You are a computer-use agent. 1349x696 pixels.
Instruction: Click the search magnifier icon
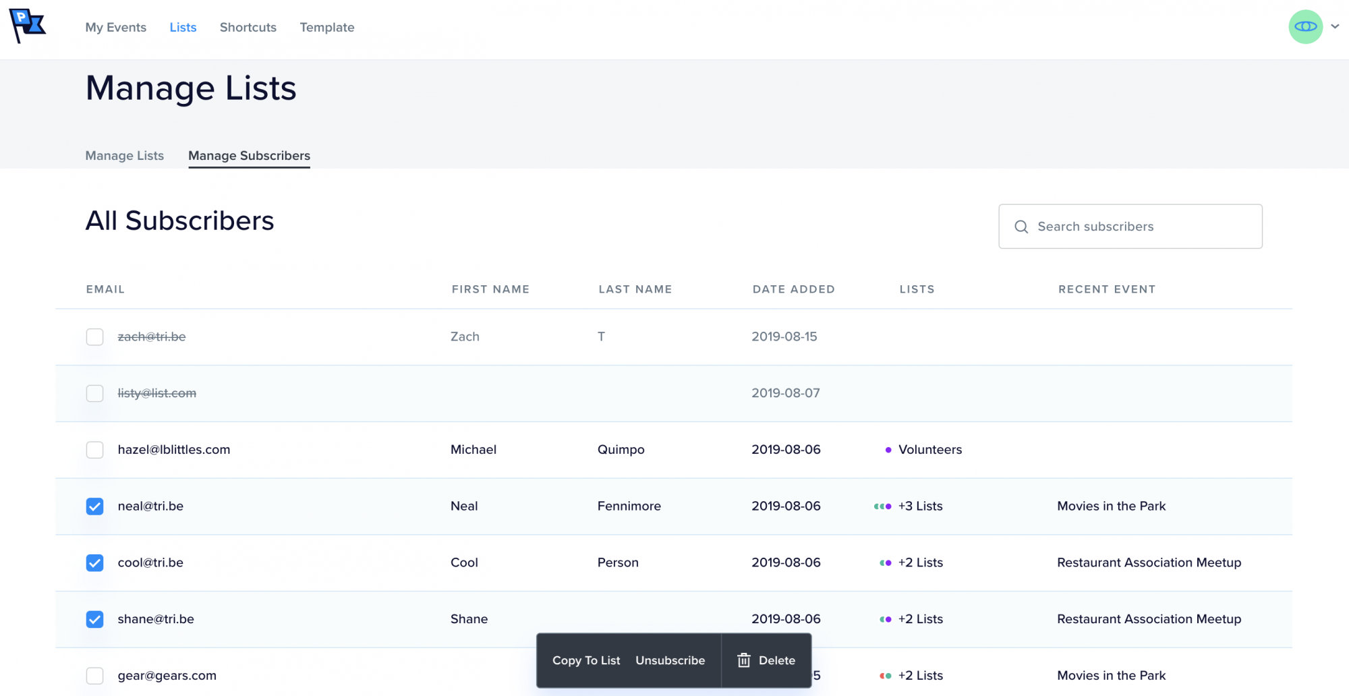(1021, 227)
